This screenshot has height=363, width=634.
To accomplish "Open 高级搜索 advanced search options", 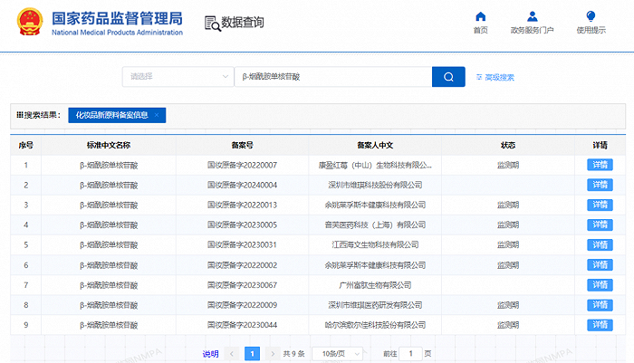I will 495,77.
